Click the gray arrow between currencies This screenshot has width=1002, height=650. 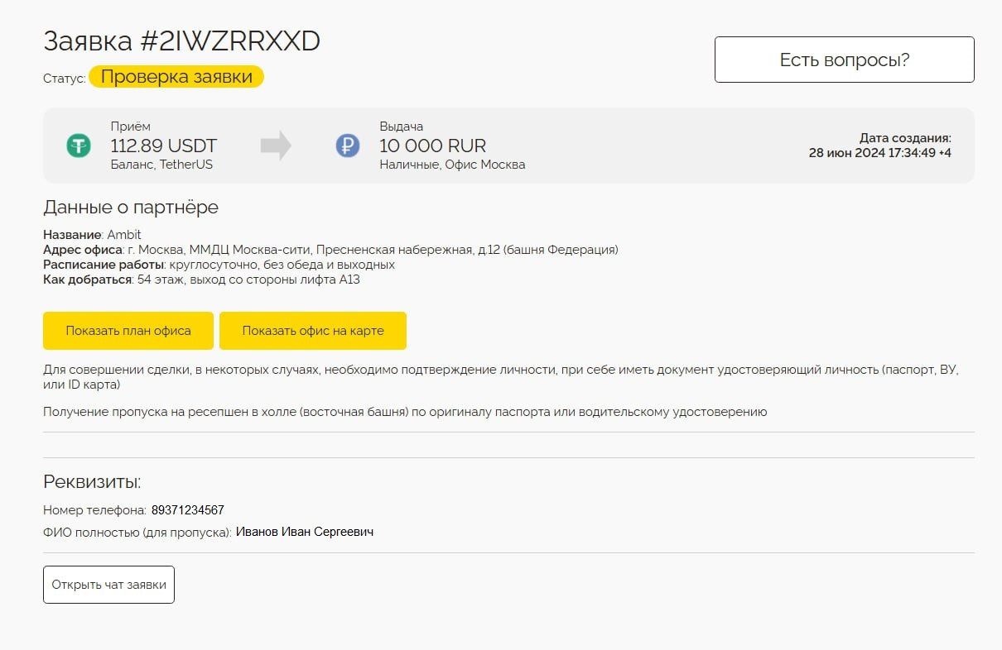click(x=276, y=146)
